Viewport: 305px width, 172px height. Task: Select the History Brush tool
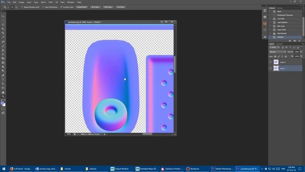pyautogui.click(x=3, y=54)
